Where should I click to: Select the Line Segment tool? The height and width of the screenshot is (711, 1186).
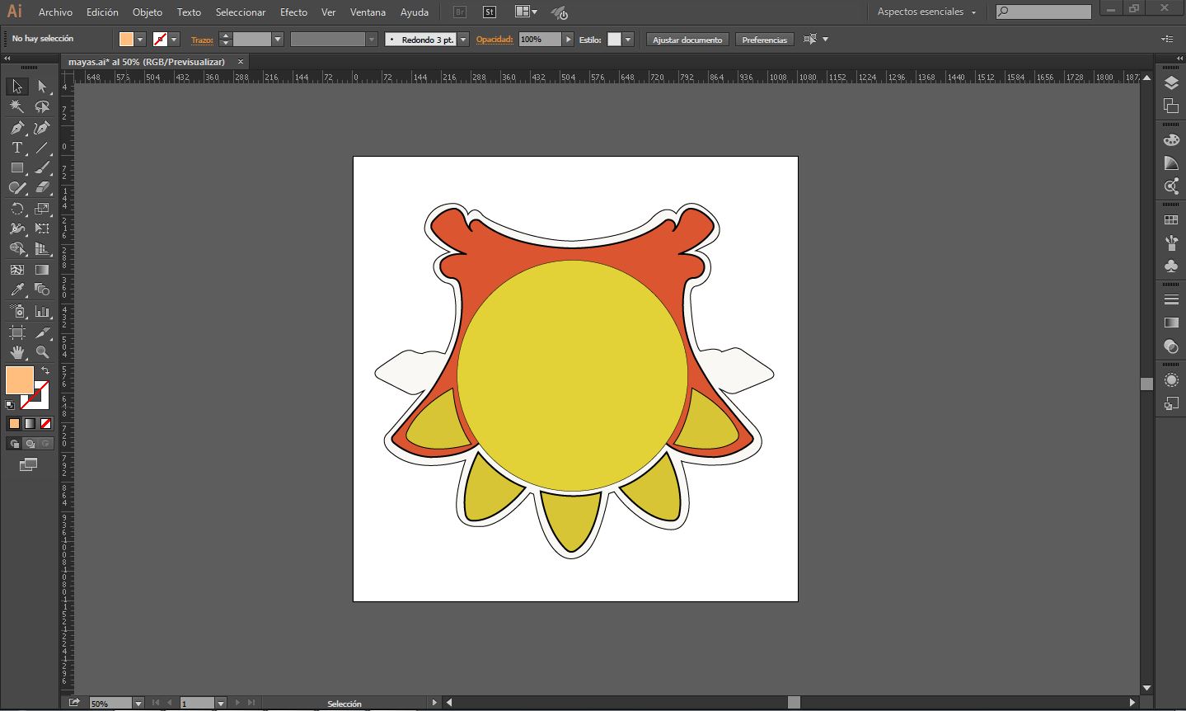42,148
